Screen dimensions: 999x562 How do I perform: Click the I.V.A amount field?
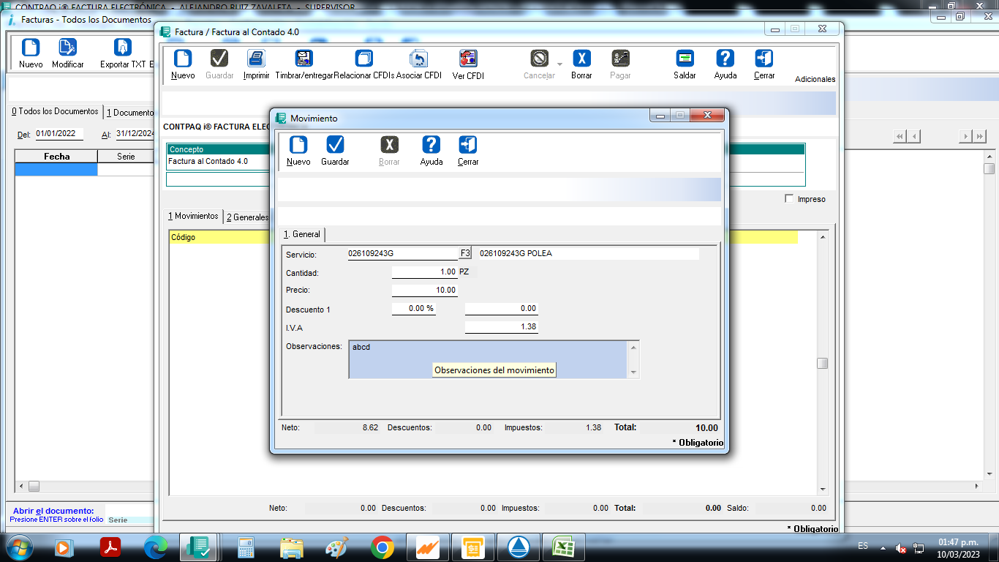coord(502,326)
